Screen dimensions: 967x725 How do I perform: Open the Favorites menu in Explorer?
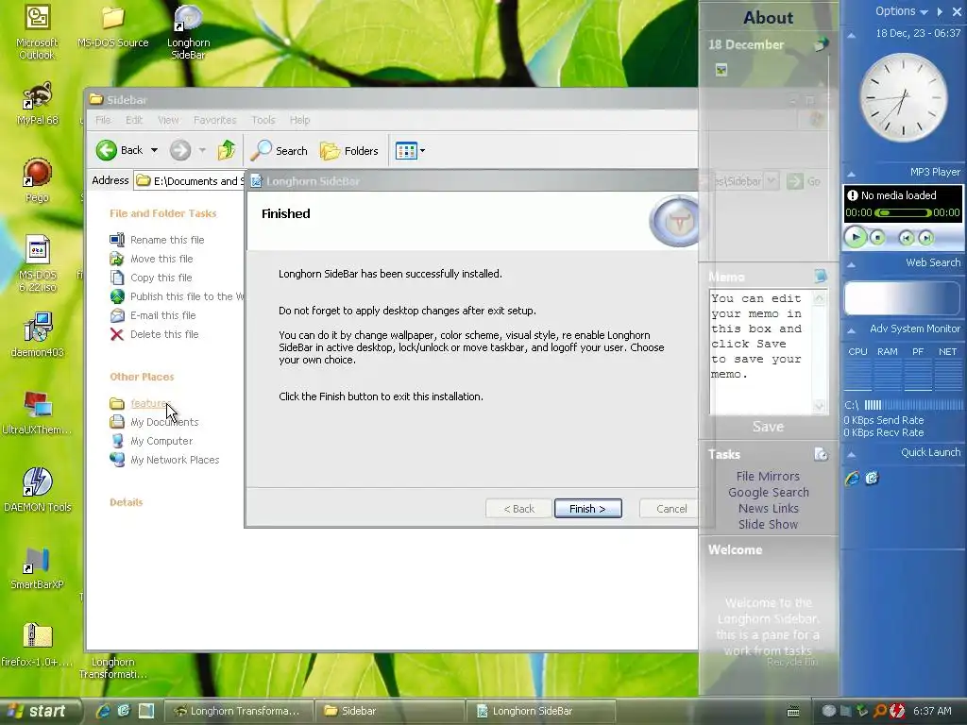click(214, 120)
